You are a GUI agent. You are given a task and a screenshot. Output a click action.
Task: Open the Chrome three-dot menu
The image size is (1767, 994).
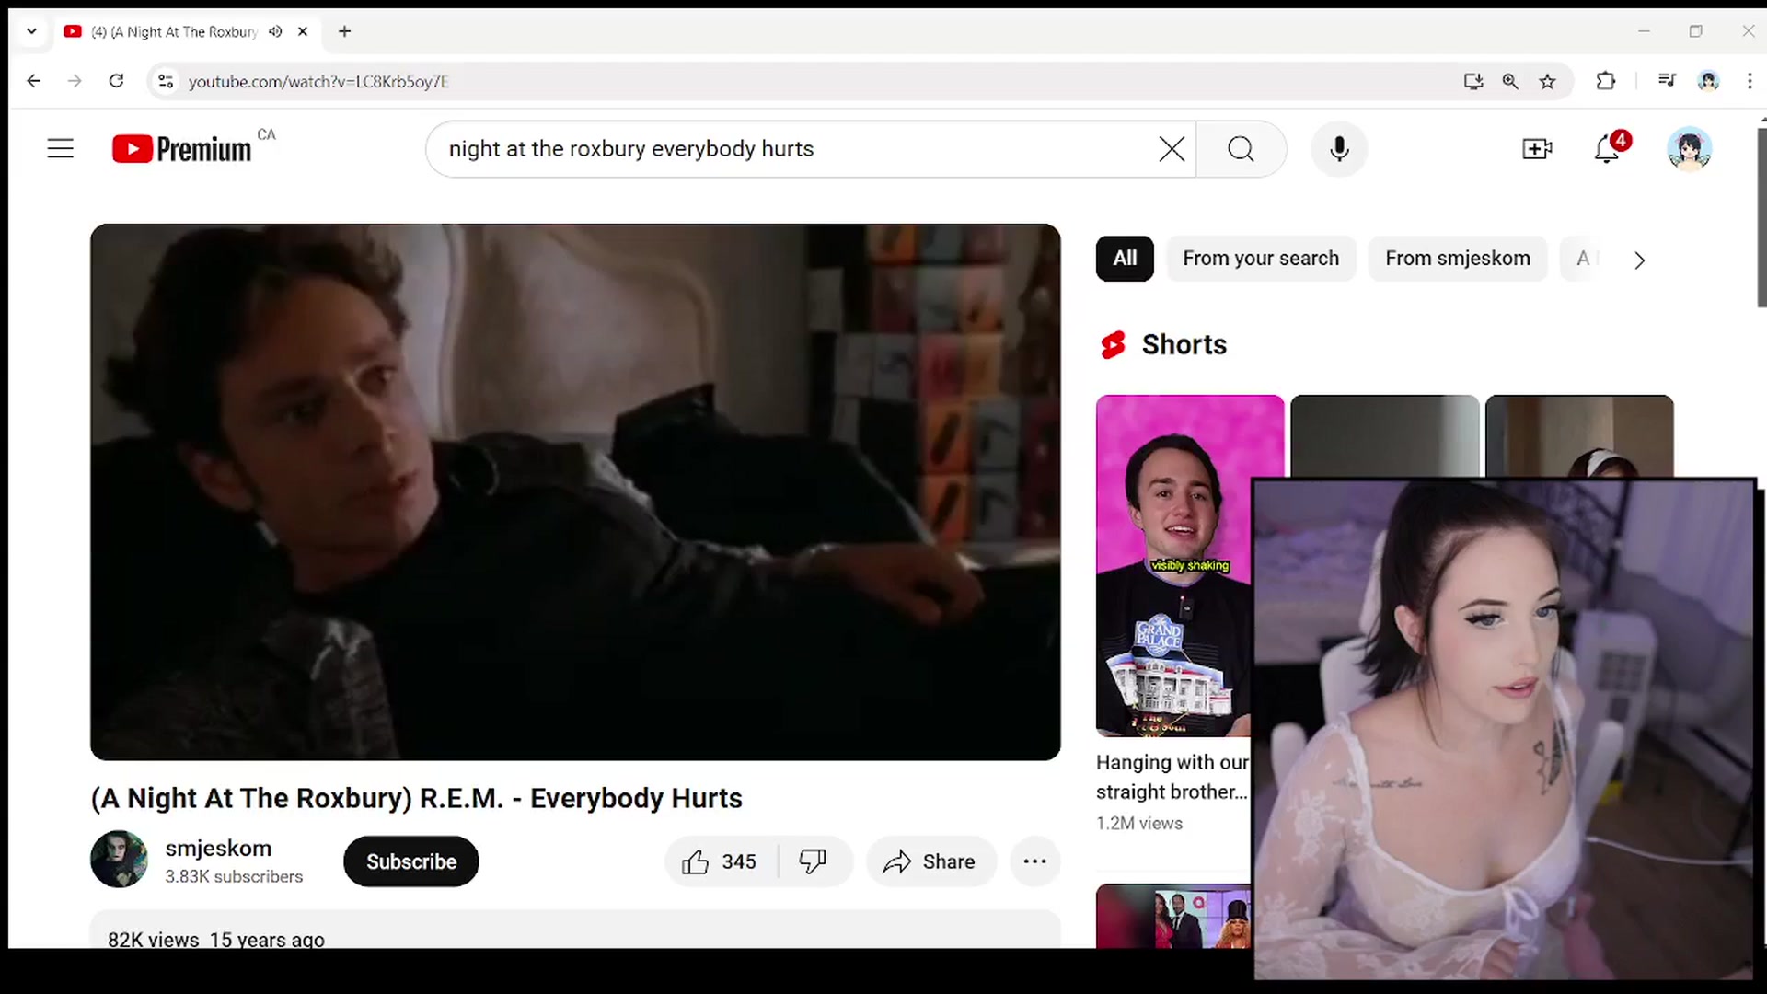(x=1750, y=81)
